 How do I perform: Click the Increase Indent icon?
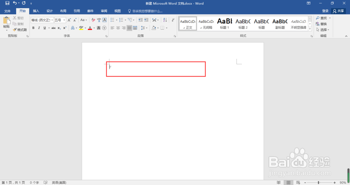point(146,20)
